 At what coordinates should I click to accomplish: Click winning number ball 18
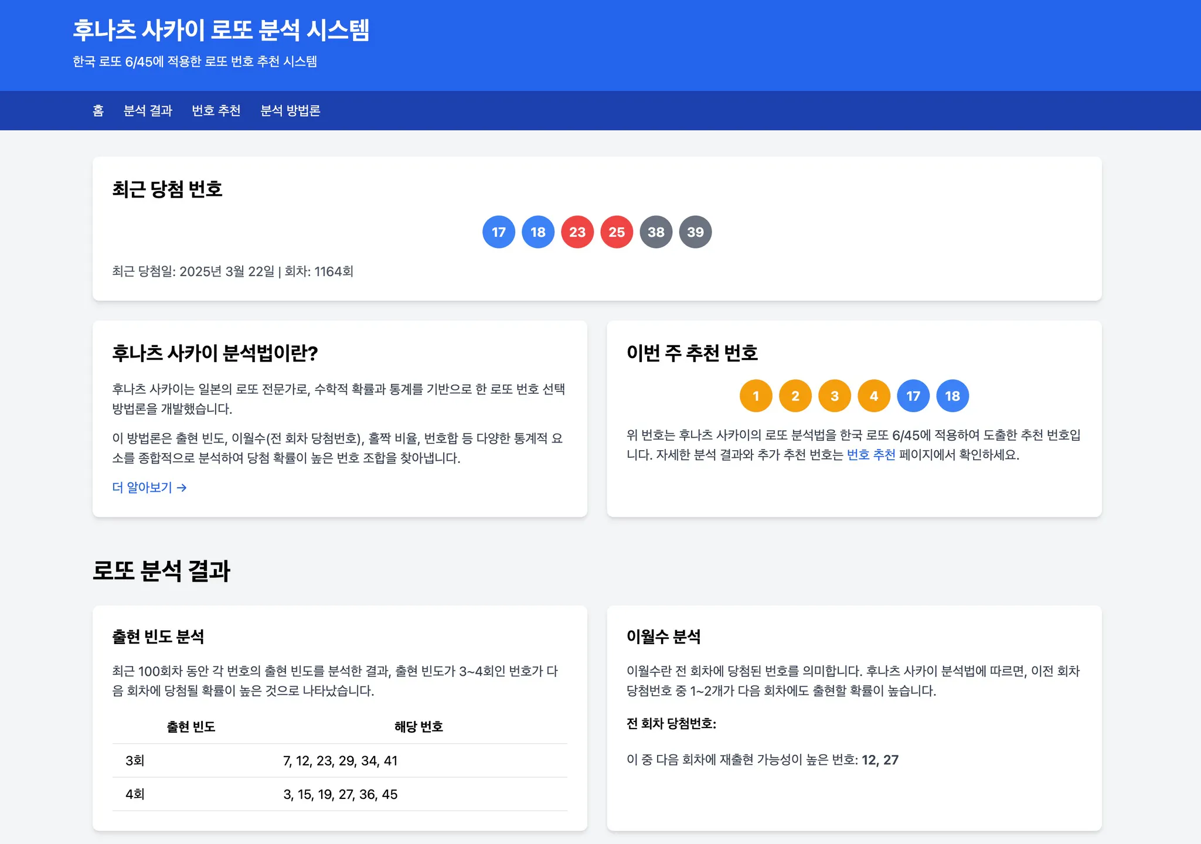pos(537,232)
